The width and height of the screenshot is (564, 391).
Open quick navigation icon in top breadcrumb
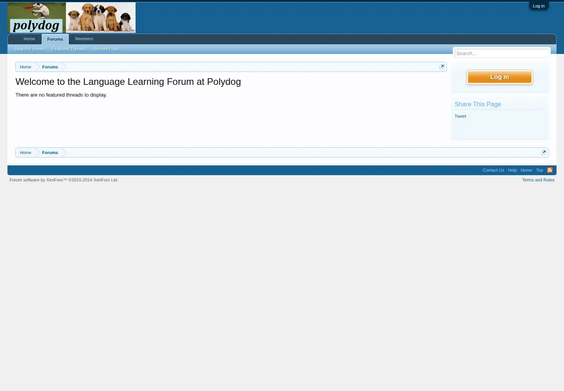[442, 67]
